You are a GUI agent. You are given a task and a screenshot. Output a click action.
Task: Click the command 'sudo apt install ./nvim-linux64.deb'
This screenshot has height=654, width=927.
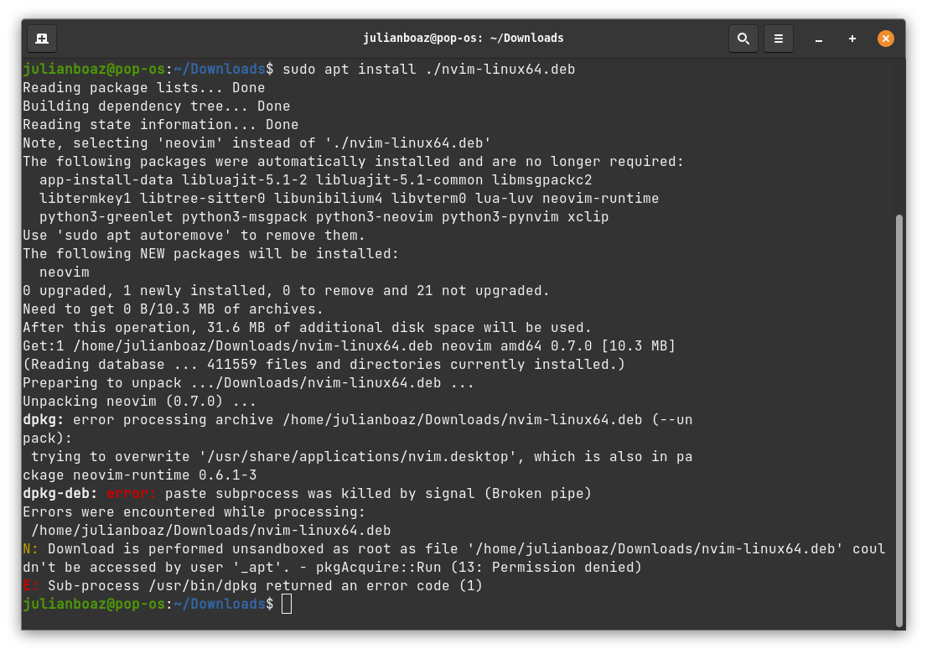(428, 70)
